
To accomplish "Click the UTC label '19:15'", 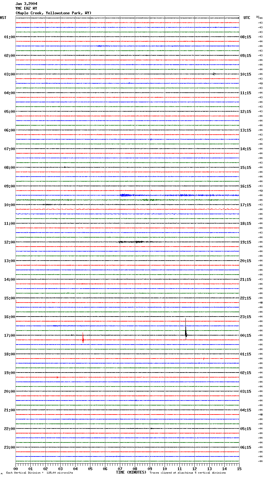I will click(x=246, y=242).
